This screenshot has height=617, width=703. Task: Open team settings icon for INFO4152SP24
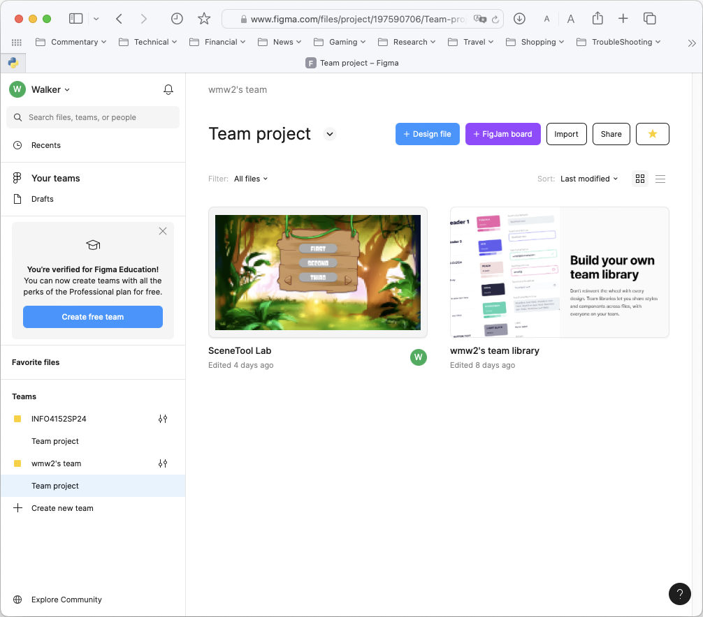point(163,419)
